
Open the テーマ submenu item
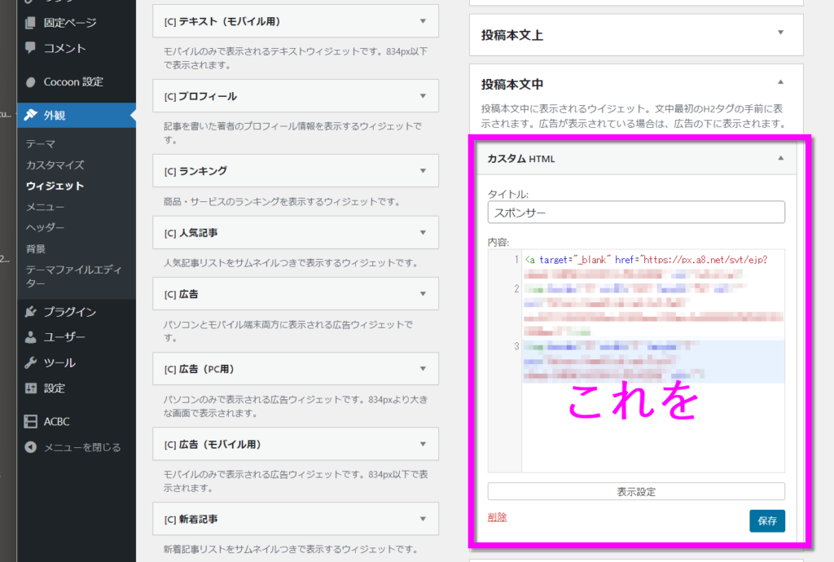(41, 144)
